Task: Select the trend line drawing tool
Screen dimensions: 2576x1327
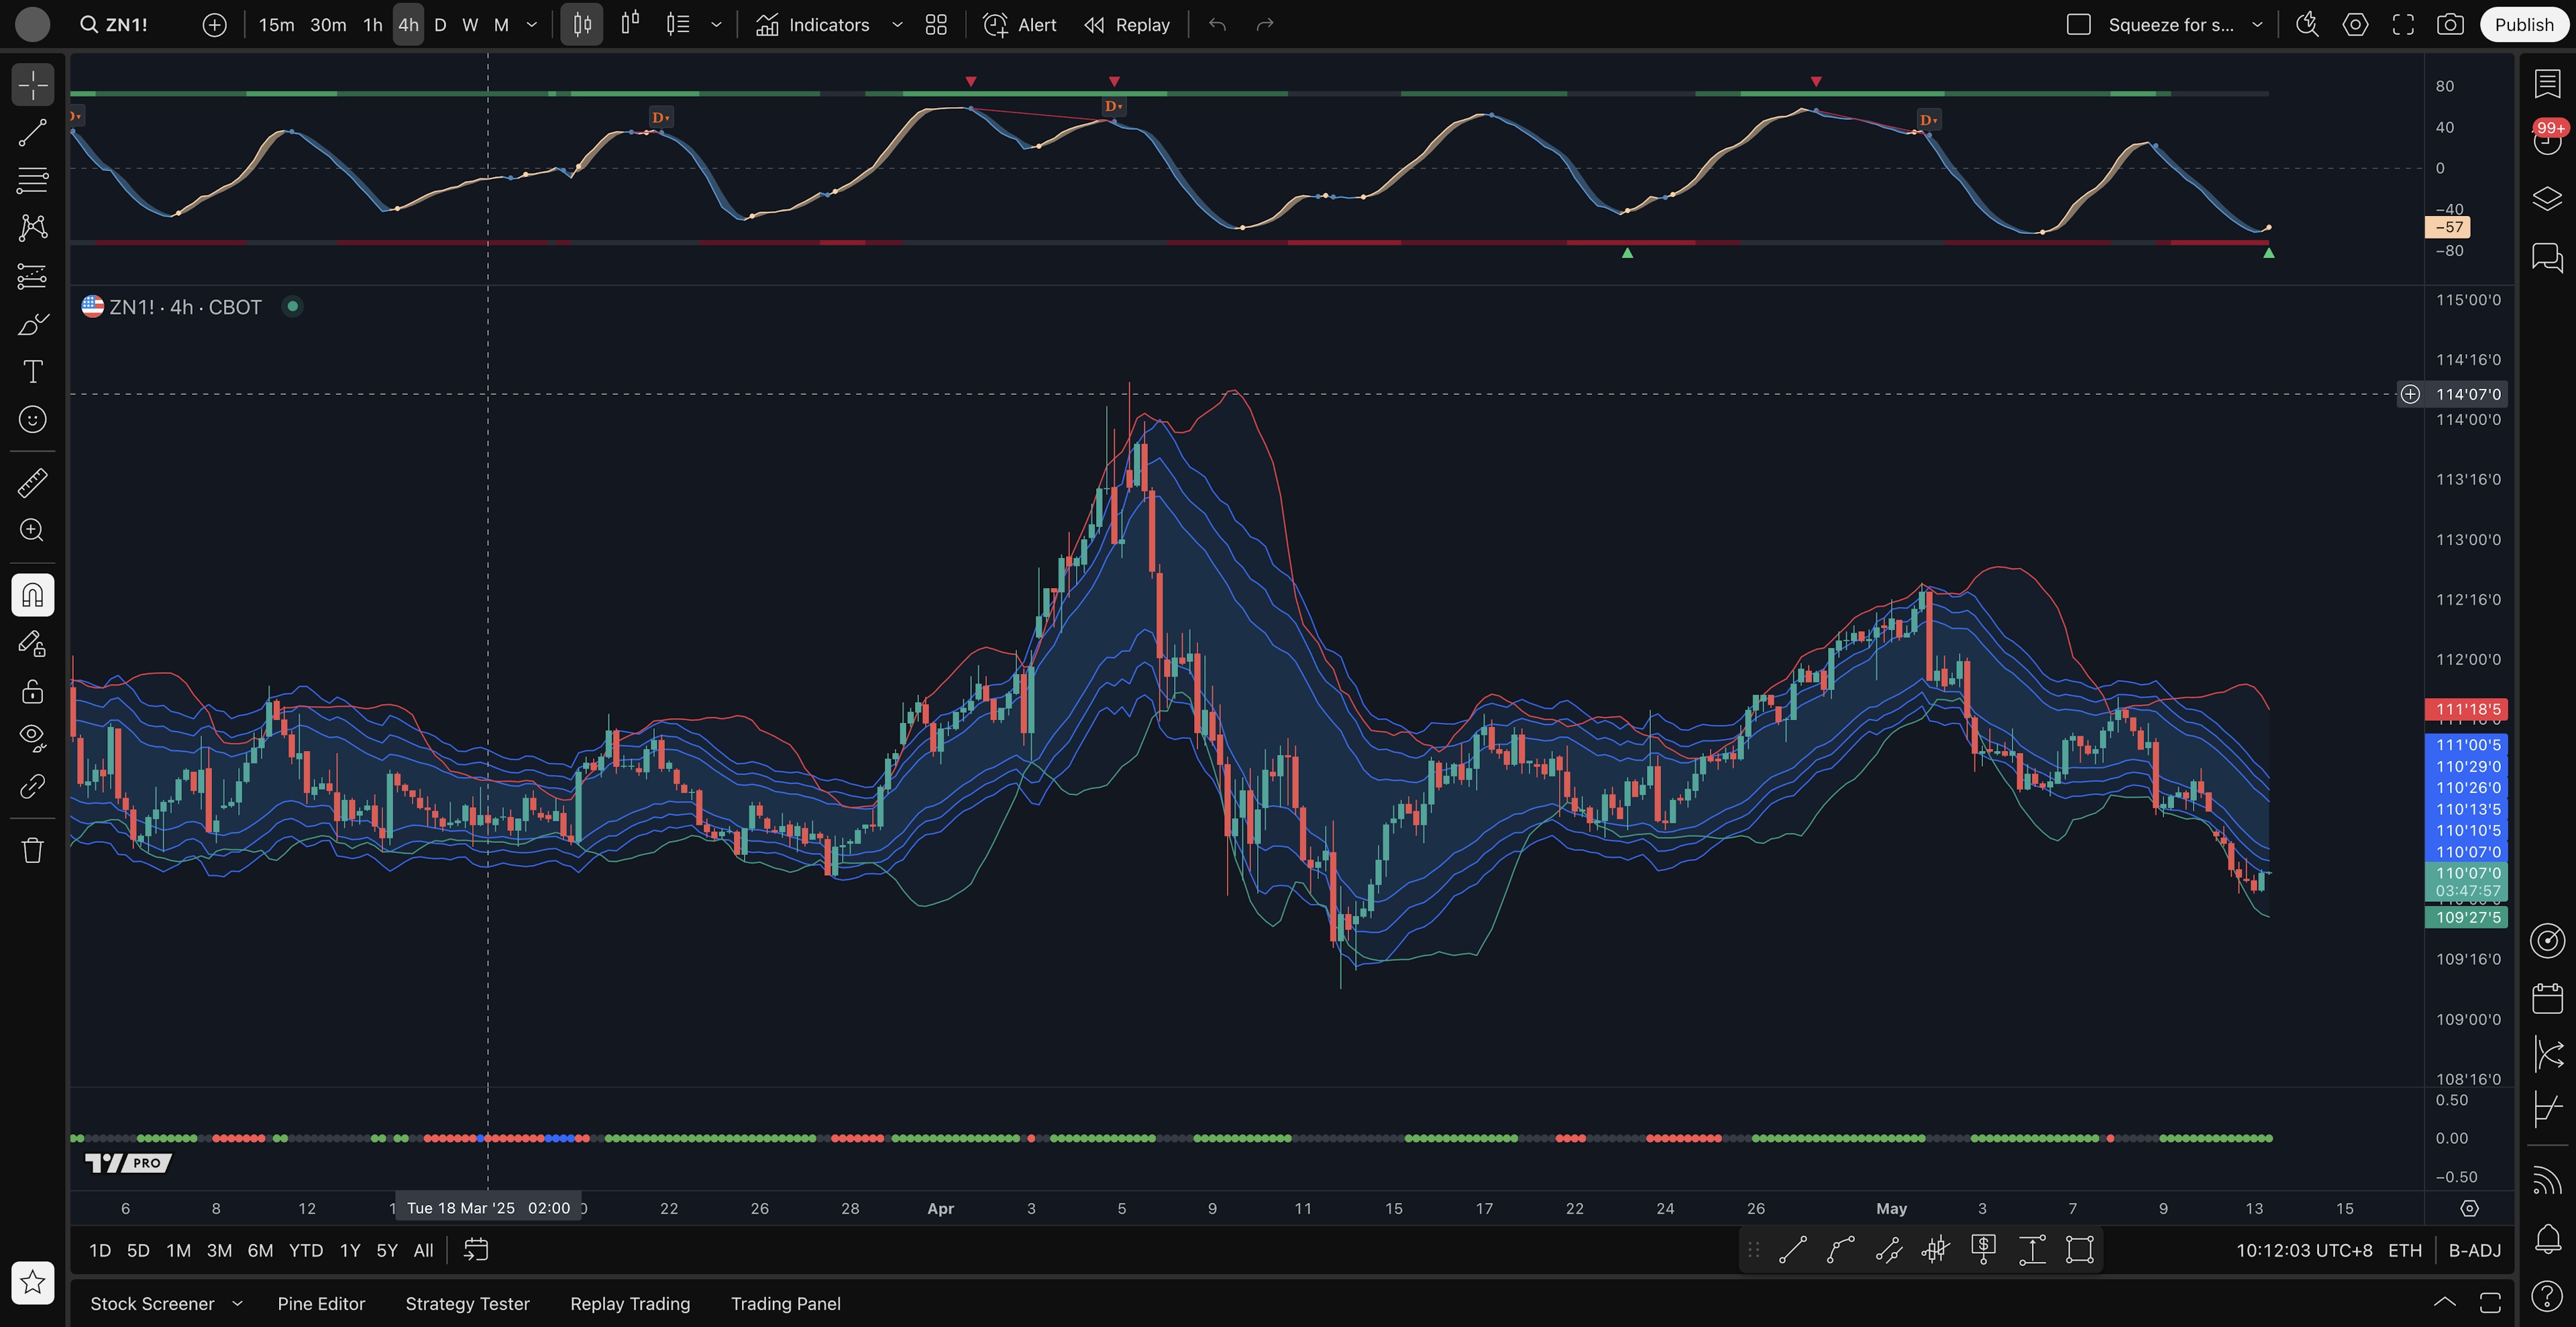Action: (32, 133)
